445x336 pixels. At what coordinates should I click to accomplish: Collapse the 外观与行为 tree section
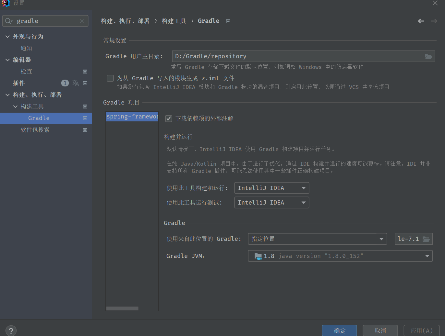[7, 37]
